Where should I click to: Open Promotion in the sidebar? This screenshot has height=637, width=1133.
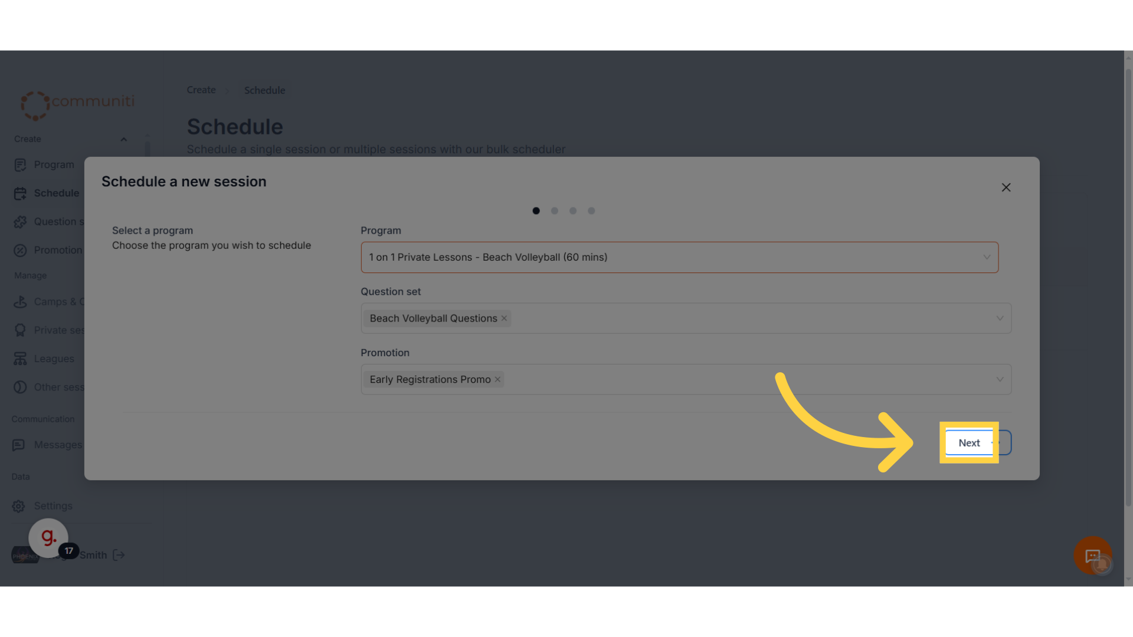tap(58, 250)
